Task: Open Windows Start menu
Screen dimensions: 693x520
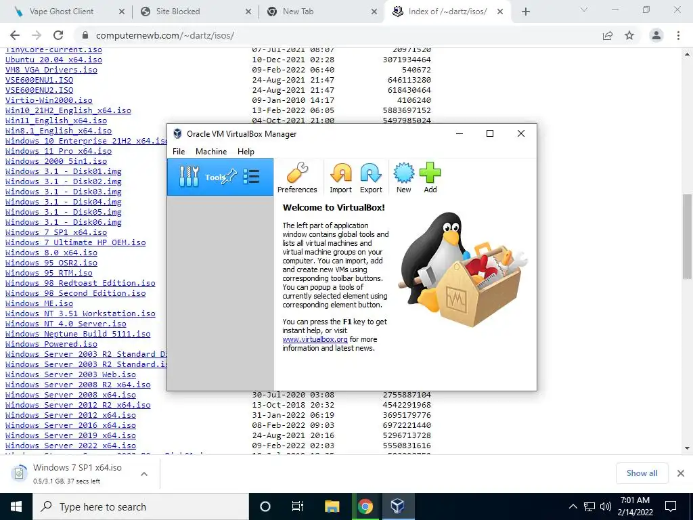Action: coord(16,506)
